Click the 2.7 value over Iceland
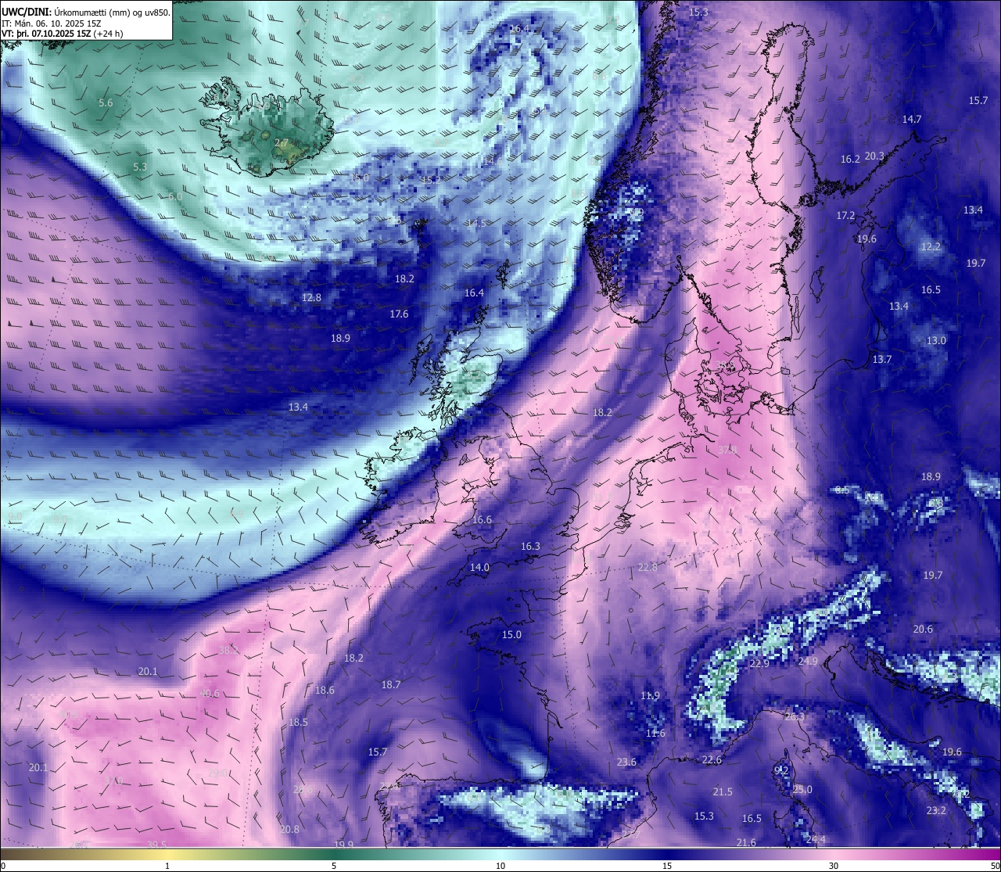The width and height of the screenshot is (1001, 872). [x=282, y=142]
